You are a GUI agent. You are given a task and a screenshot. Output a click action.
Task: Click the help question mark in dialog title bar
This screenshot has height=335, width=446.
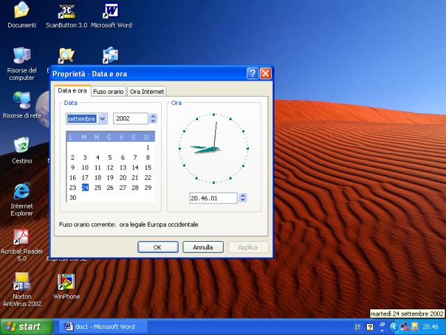tap(252, 74)
